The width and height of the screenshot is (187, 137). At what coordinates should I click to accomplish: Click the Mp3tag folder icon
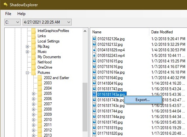[x=34, y=46]
